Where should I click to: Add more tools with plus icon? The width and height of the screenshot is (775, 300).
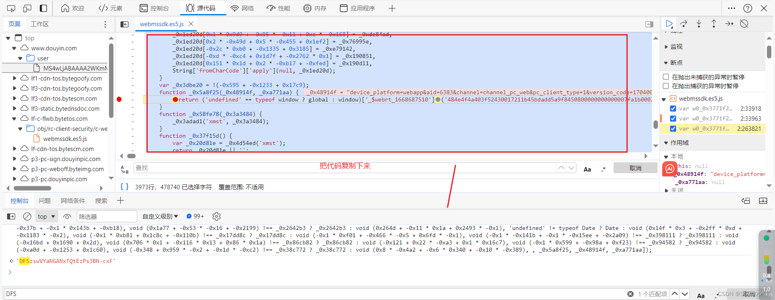(x=392, y=8)
